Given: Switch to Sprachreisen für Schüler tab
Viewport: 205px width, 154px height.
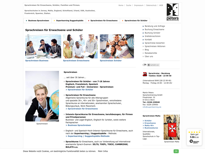Looking at the screenshot, I should point(135,21).
